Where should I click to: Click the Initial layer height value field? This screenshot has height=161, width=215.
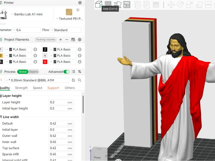[x=61, y=108]
